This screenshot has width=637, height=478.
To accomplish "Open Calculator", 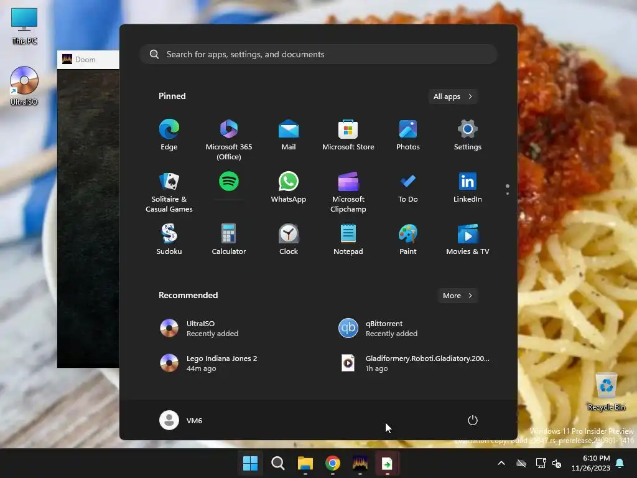I will [229, 240].
